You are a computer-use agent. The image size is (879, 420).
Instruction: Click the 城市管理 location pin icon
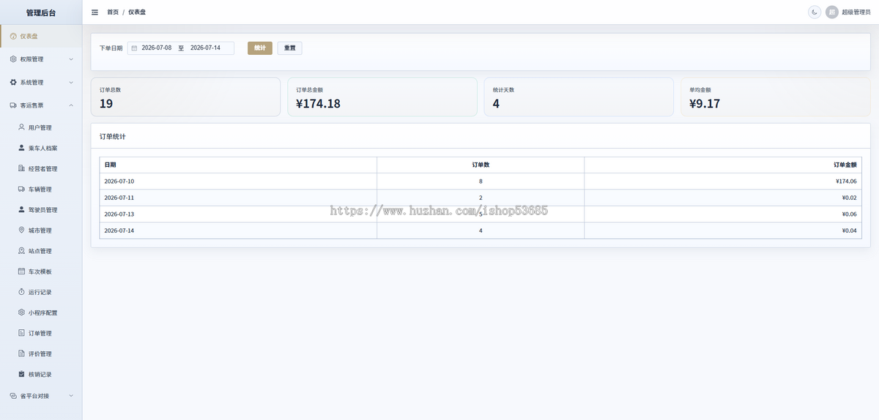[x=21, y=230]
